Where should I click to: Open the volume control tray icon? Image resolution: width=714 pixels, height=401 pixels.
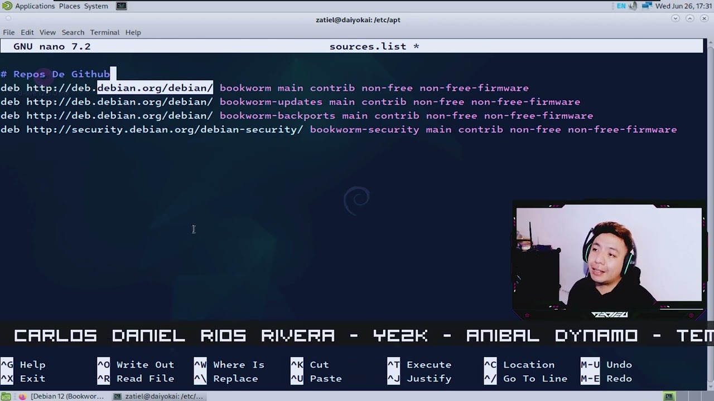[x=633, y=6]
